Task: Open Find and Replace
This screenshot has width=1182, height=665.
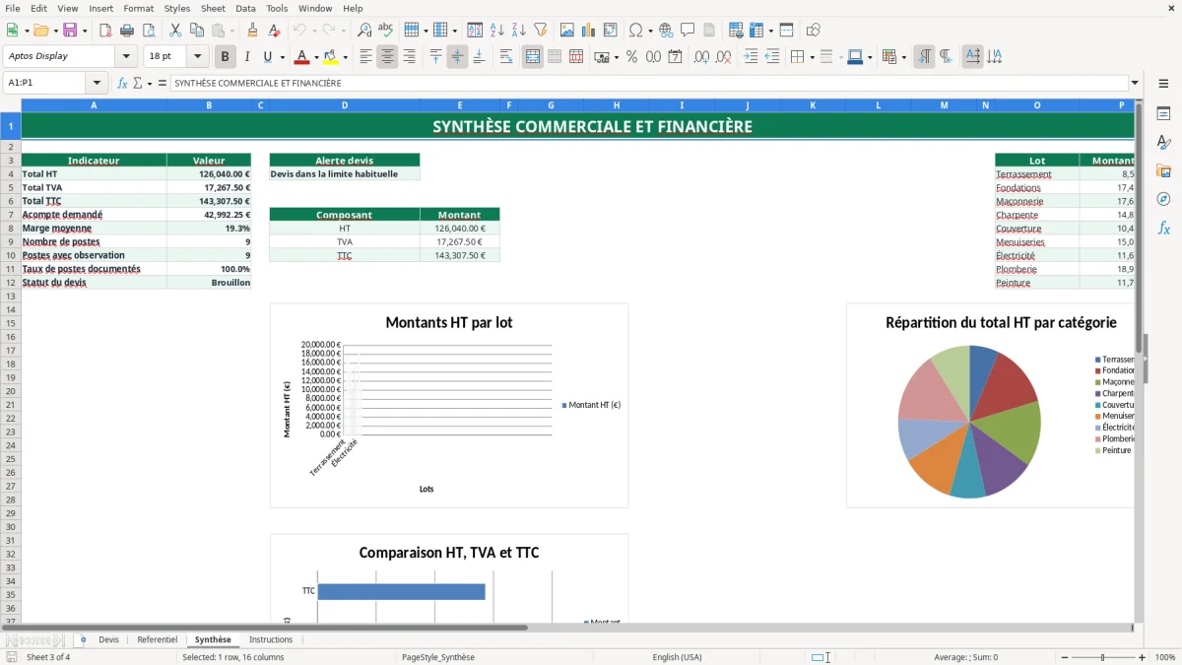Action: click(x=364, y=31)
